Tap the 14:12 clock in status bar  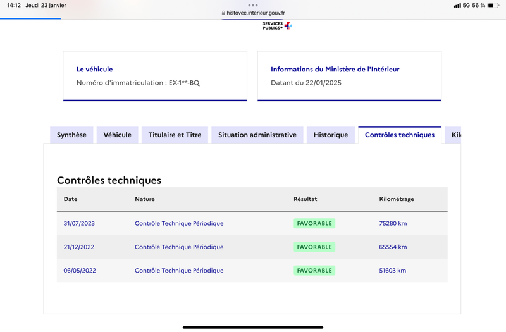(x=14, y=5)
